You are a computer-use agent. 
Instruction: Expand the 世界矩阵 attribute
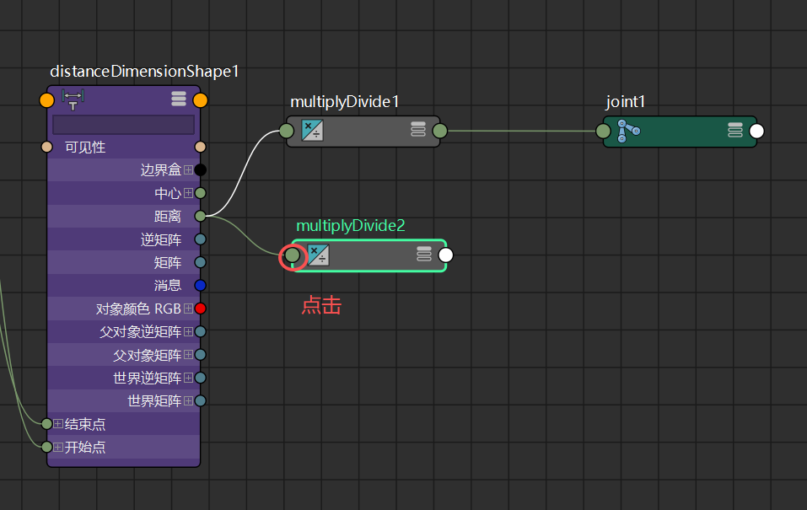188,400
